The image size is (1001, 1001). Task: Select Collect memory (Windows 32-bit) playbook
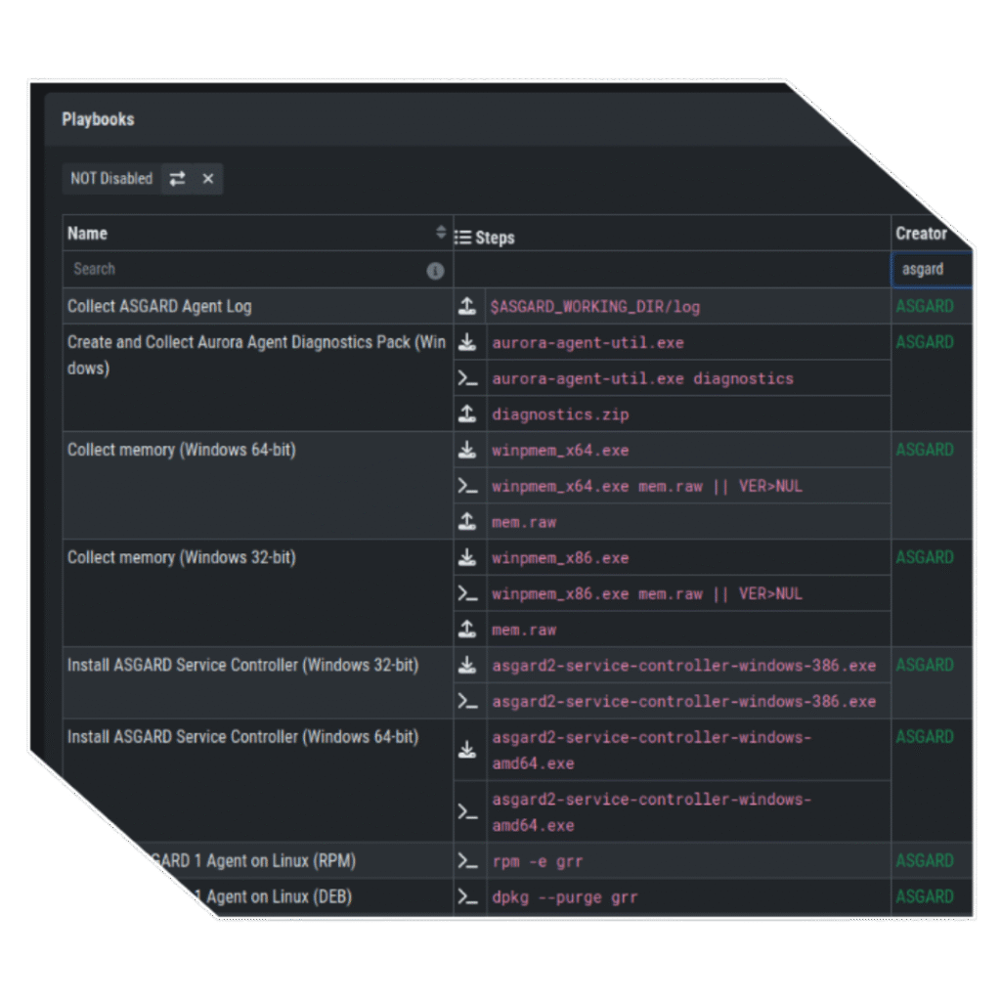click(182, 558)
